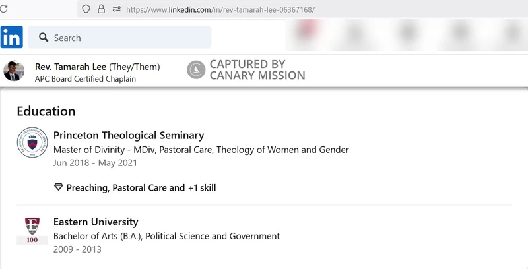Click the browser reload icon
528x269 pixels.
[4, 9]
